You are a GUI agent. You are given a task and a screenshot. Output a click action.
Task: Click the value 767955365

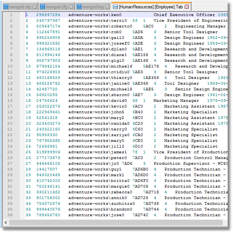tap(48, 141)
